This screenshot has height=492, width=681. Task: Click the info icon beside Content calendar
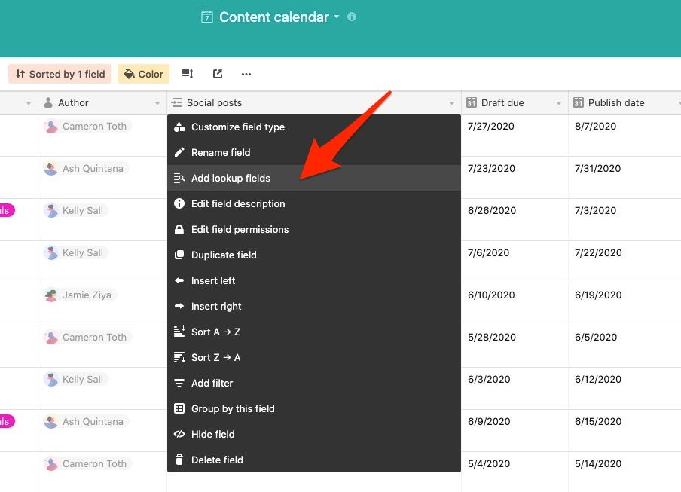tap(352, 17)
